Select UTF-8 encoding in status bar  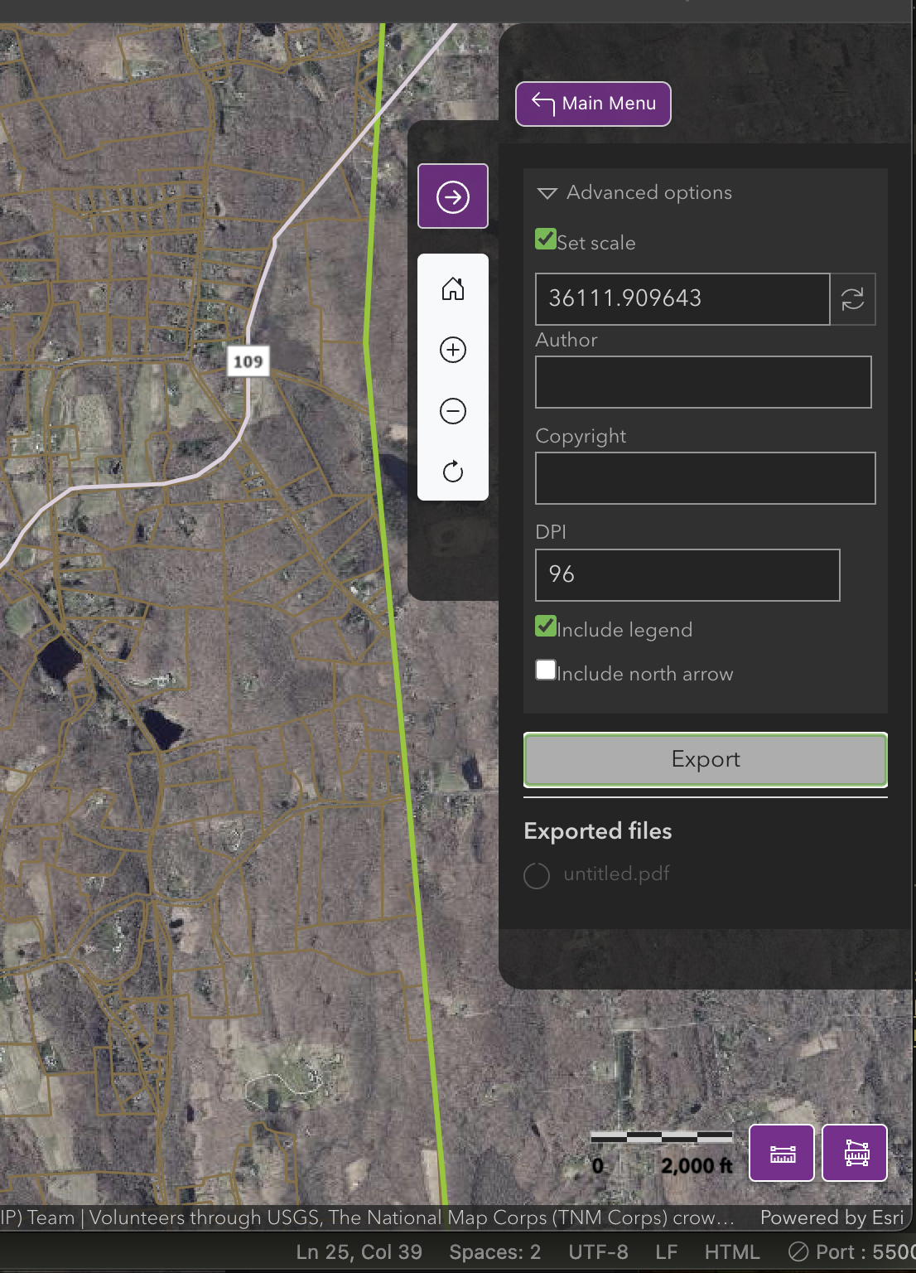pyautogui.click(x=598, y=1251)
